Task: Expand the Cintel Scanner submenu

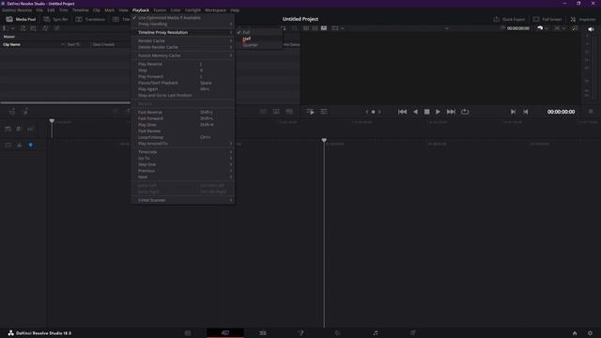Action: [183, 200]
